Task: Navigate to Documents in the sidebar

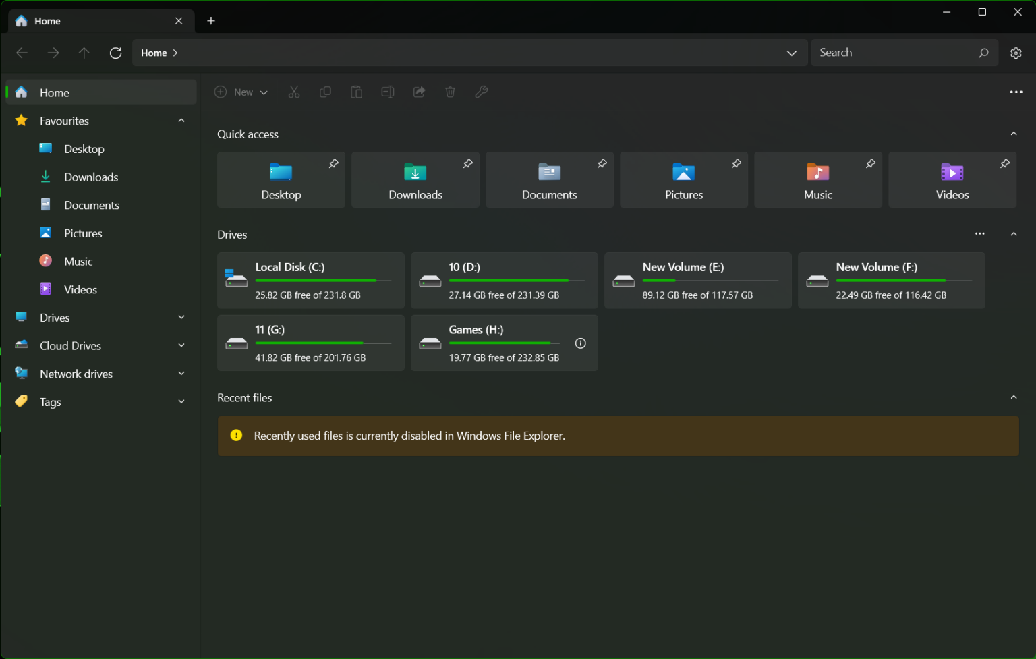Action: pos(91,205)
